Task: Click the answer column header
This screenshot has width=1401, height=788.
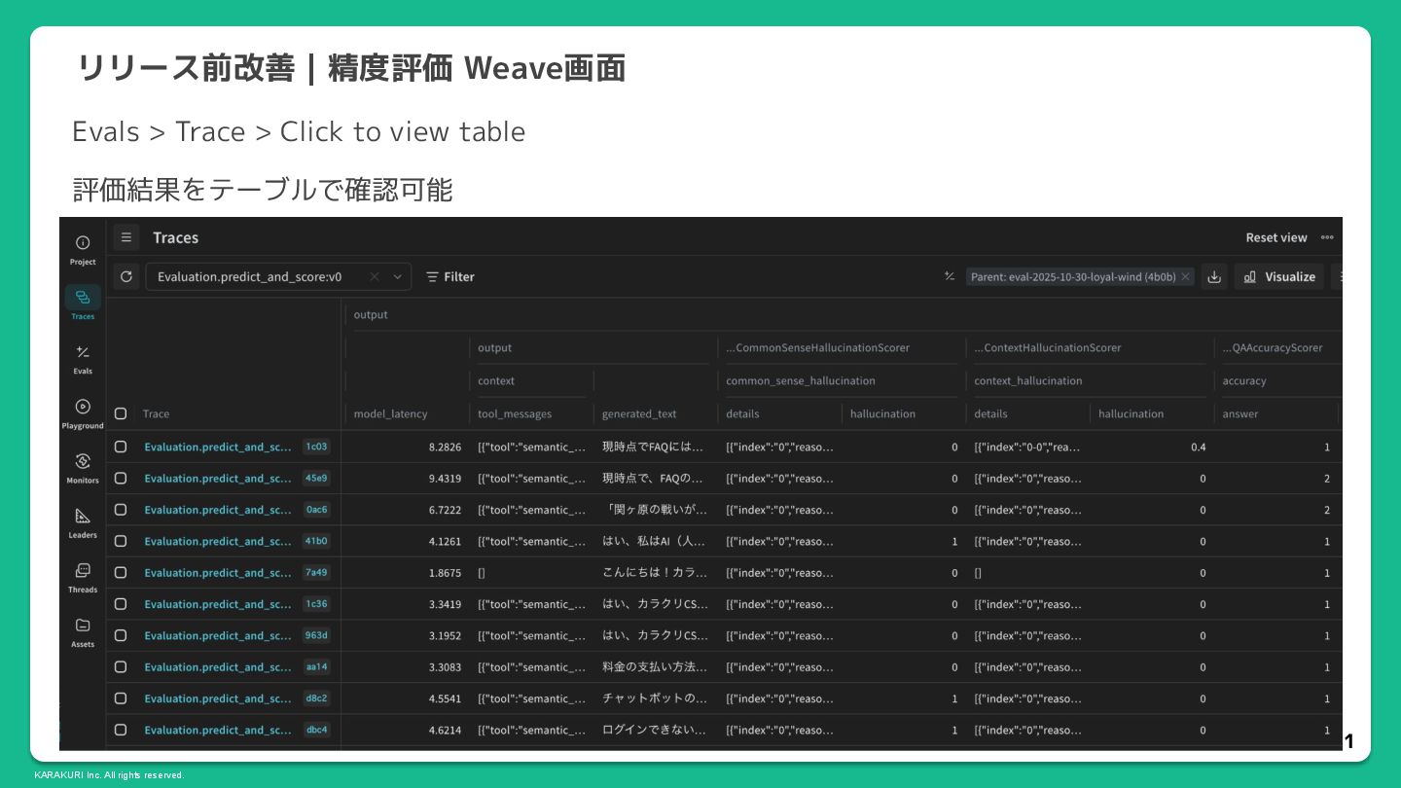Action: (x=1240, y=413)
